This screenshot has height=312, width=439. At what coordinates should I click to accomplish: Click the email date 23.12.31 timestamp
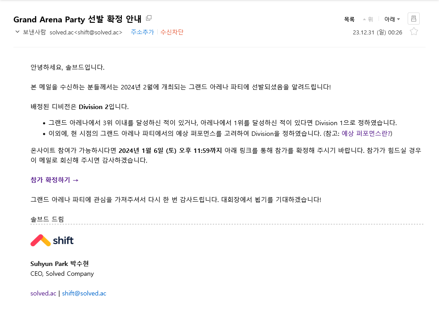(x=377, y=32)
